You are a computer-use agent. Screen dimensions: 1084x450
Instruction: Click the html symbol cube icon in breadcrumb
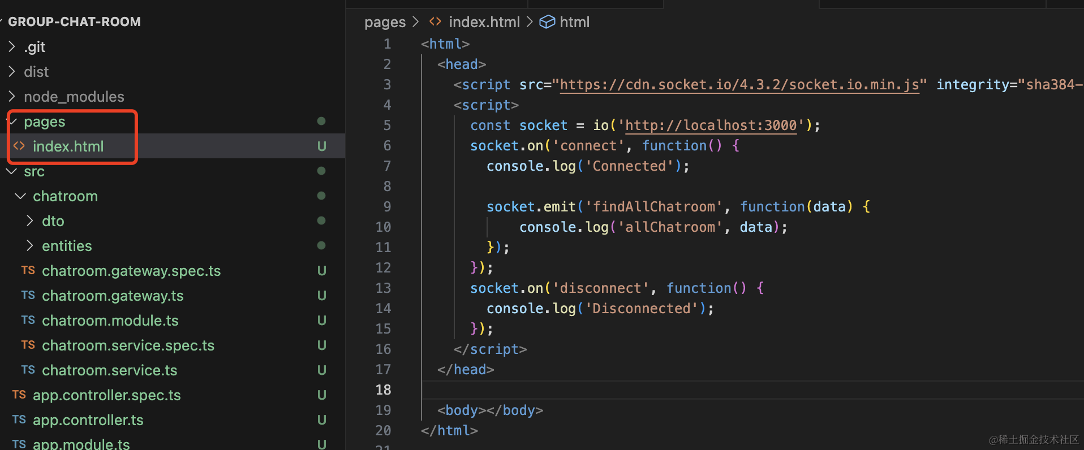tap(547, 22)
